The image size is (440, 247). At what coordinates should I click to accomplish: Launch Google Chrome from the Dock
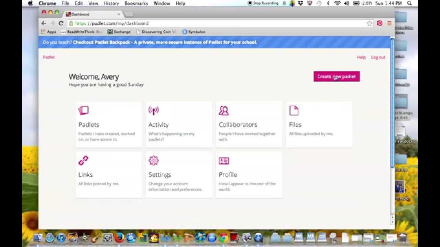223,238
